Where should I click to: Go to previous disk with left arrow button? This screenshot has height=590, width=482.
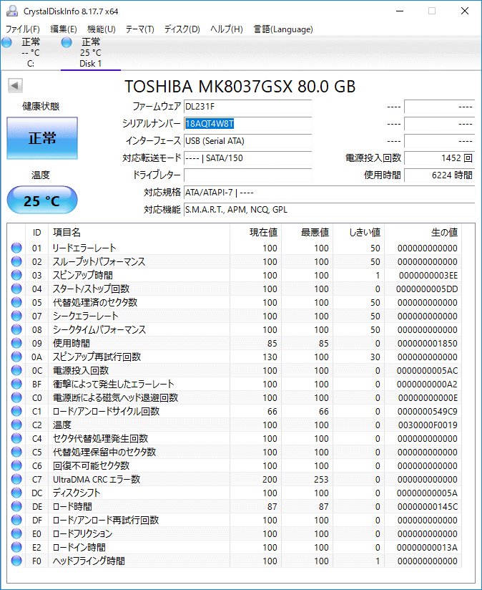[16, 85]
